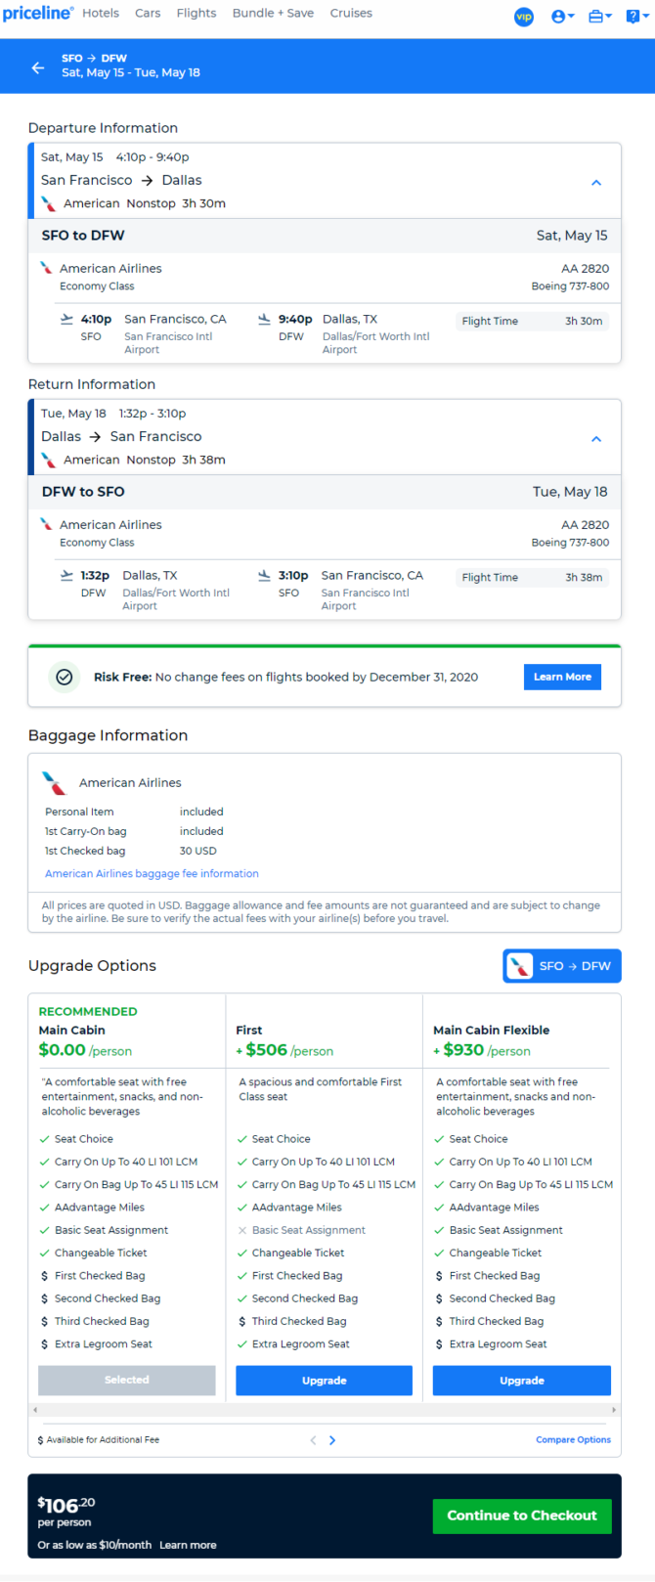The width and height of the screenshot is (655, 1582).
Task: Upgrade to First class
Action: 324,1381
